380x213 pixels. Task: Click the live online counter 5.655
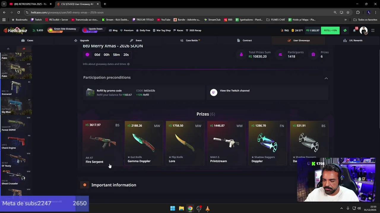pos(38,30)
